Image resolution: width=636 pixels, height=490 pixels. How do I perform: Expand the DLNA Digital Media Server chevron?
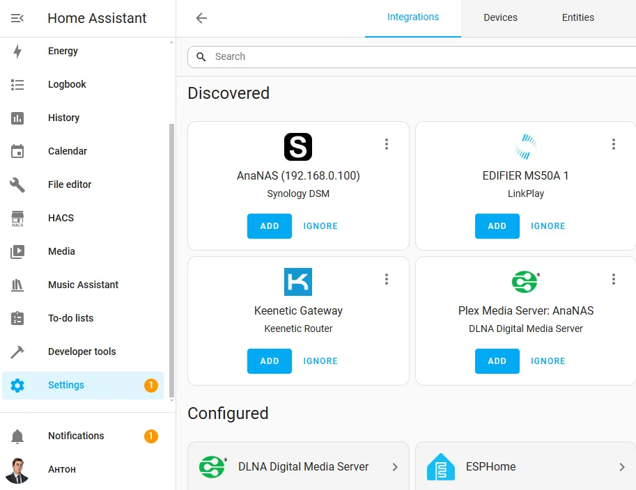pos(395,467)
